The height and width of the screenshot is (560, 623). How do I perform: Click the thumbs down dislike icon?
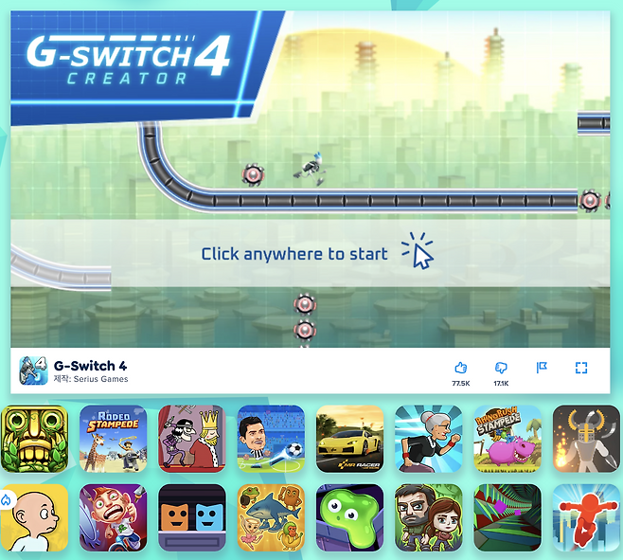click(501, 368)
